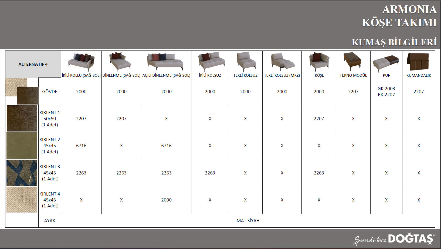Select the blue patterned KIRLENT 3 swatch
The height and width of the screenshot is (249, 441).
pos(22,173)
